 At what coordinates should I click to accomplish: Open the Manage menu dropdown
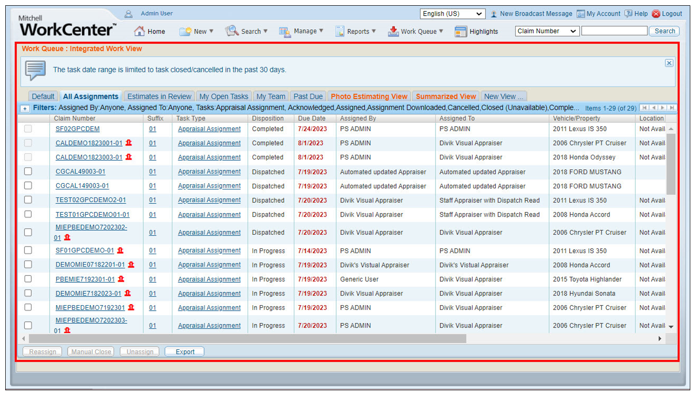pyautogui.click(x=321, y=31)
